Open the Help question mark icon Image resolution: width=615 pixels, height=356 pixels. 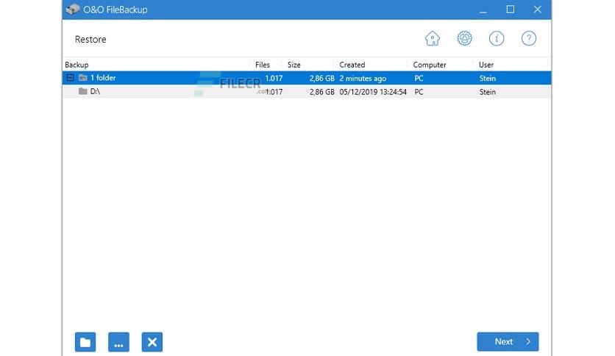529,38
